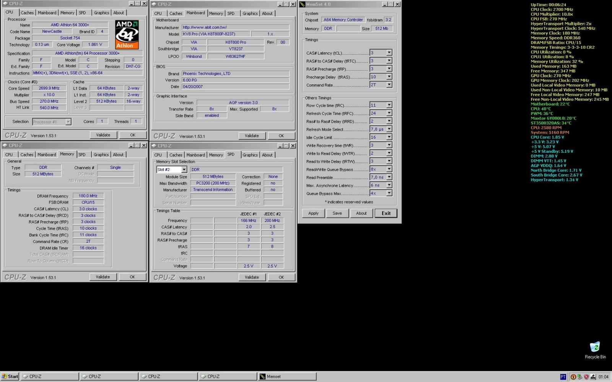Click the fsb/dram ratio field 3:2
612x382 pixels.
pos(388,20)
